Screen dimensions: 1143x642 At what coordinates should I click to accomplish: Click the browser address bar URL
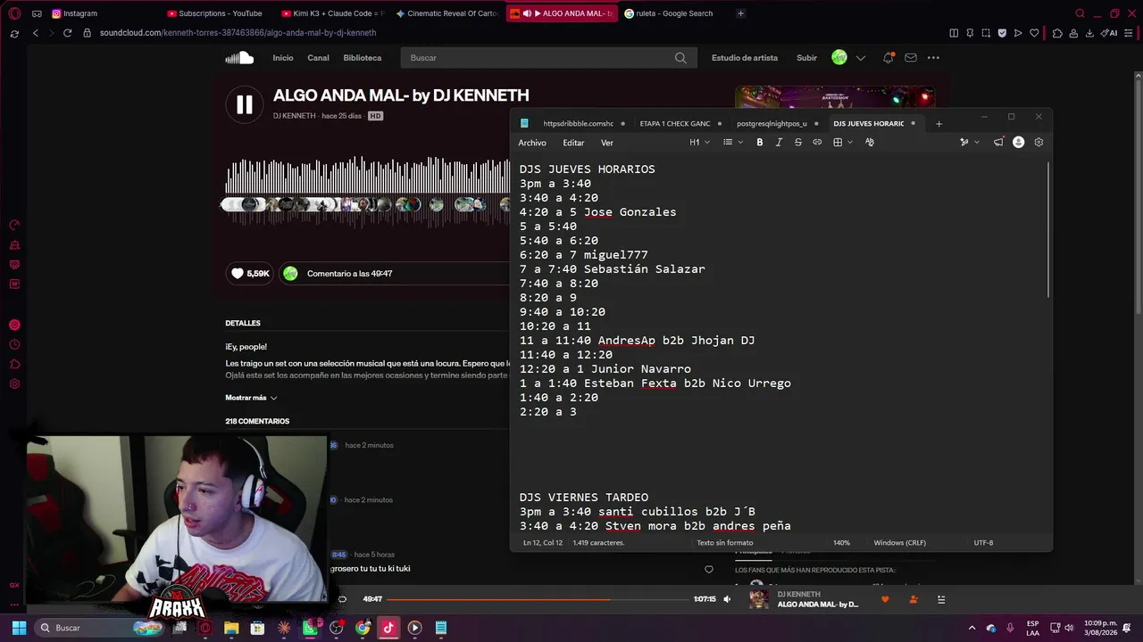[x=238, y=33]
